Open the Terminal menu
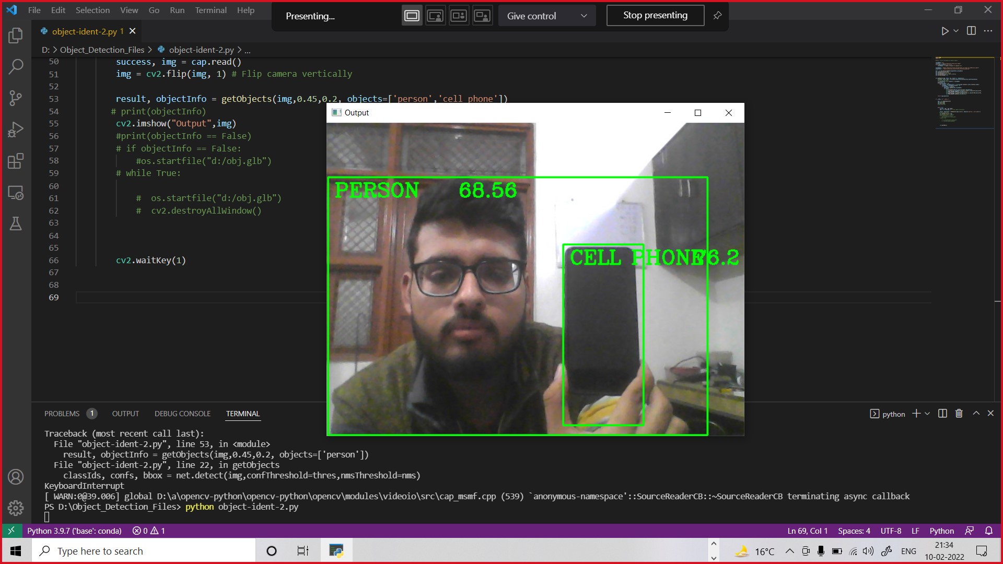 211,10
